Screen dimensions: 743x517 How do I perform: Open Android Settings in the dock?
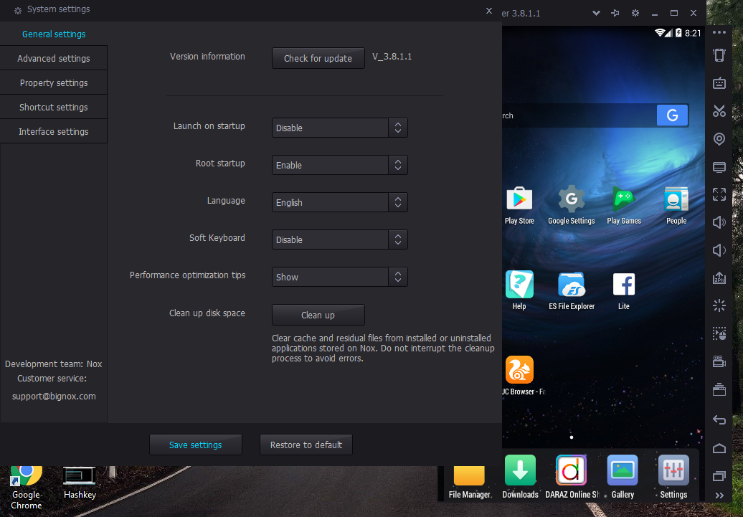point(673,470)
